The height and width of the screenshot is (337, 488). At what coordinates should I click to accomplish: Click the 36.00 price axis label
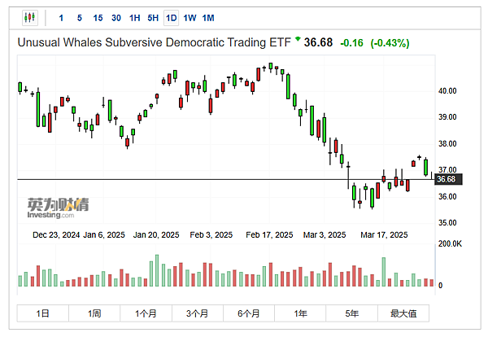pos(447,196)
